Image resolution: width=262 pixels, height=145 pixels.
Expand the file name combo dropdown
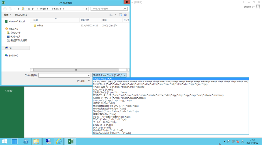(89, 75)
